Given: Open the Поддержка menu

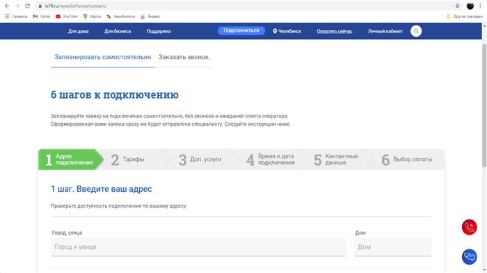Looking at the screenshot, I should pos(159,31).
